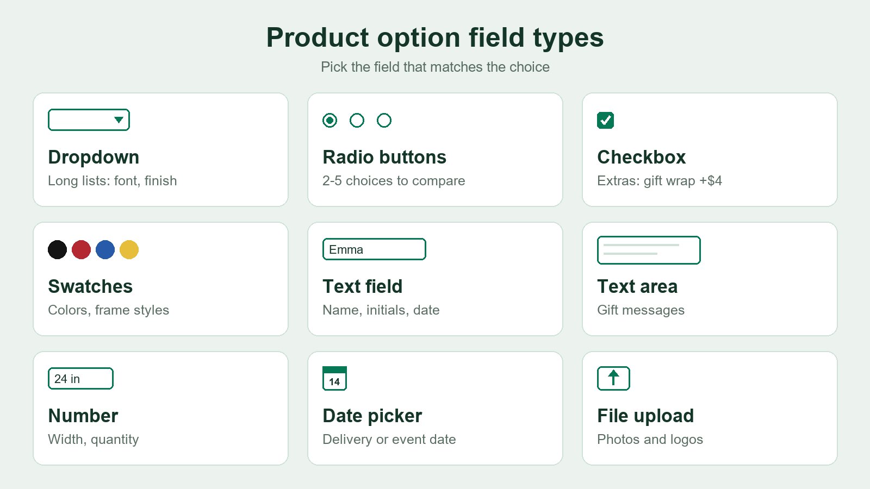Viewport: 870px width, 489px height.
Task: Pick the blue color swatch
Action: pos(105,249)
